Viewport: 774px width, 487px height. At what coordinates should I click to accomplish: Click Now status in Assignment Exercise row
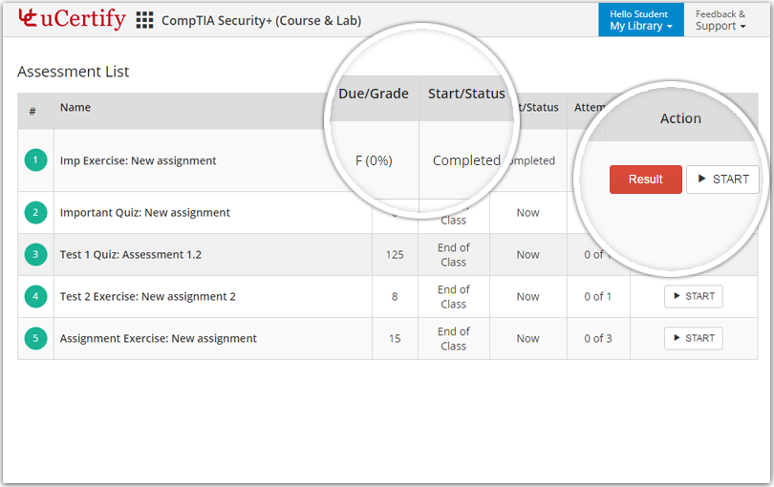527,338
